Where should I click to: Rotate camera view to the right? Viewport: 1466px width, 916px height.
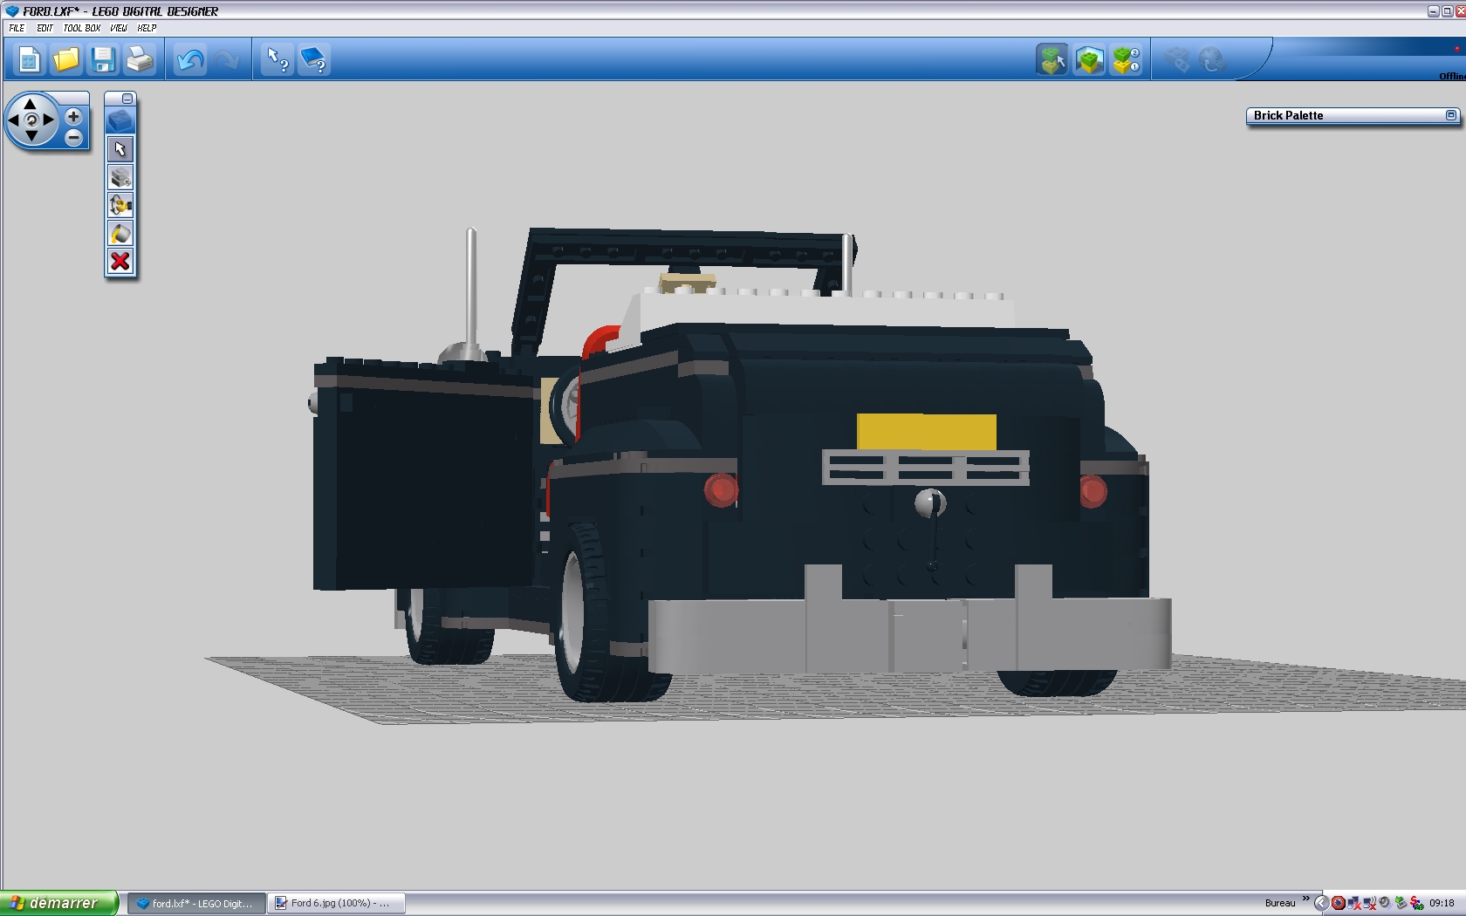pyautogui.click(x=49, y=120)
